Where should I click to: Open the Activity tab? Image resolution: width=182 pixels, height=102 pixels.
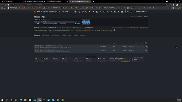pos(76,35)
